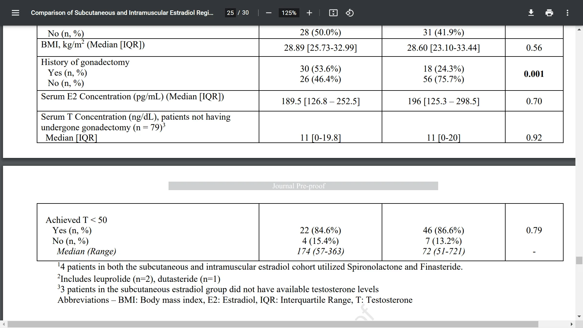
Task: Select the bold 0.001 p-value cell
Action: tap(534, 74)
